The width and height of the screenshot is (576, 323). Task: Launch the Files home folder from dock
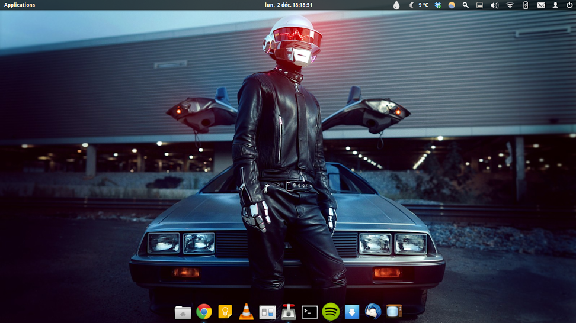point(183,312)
